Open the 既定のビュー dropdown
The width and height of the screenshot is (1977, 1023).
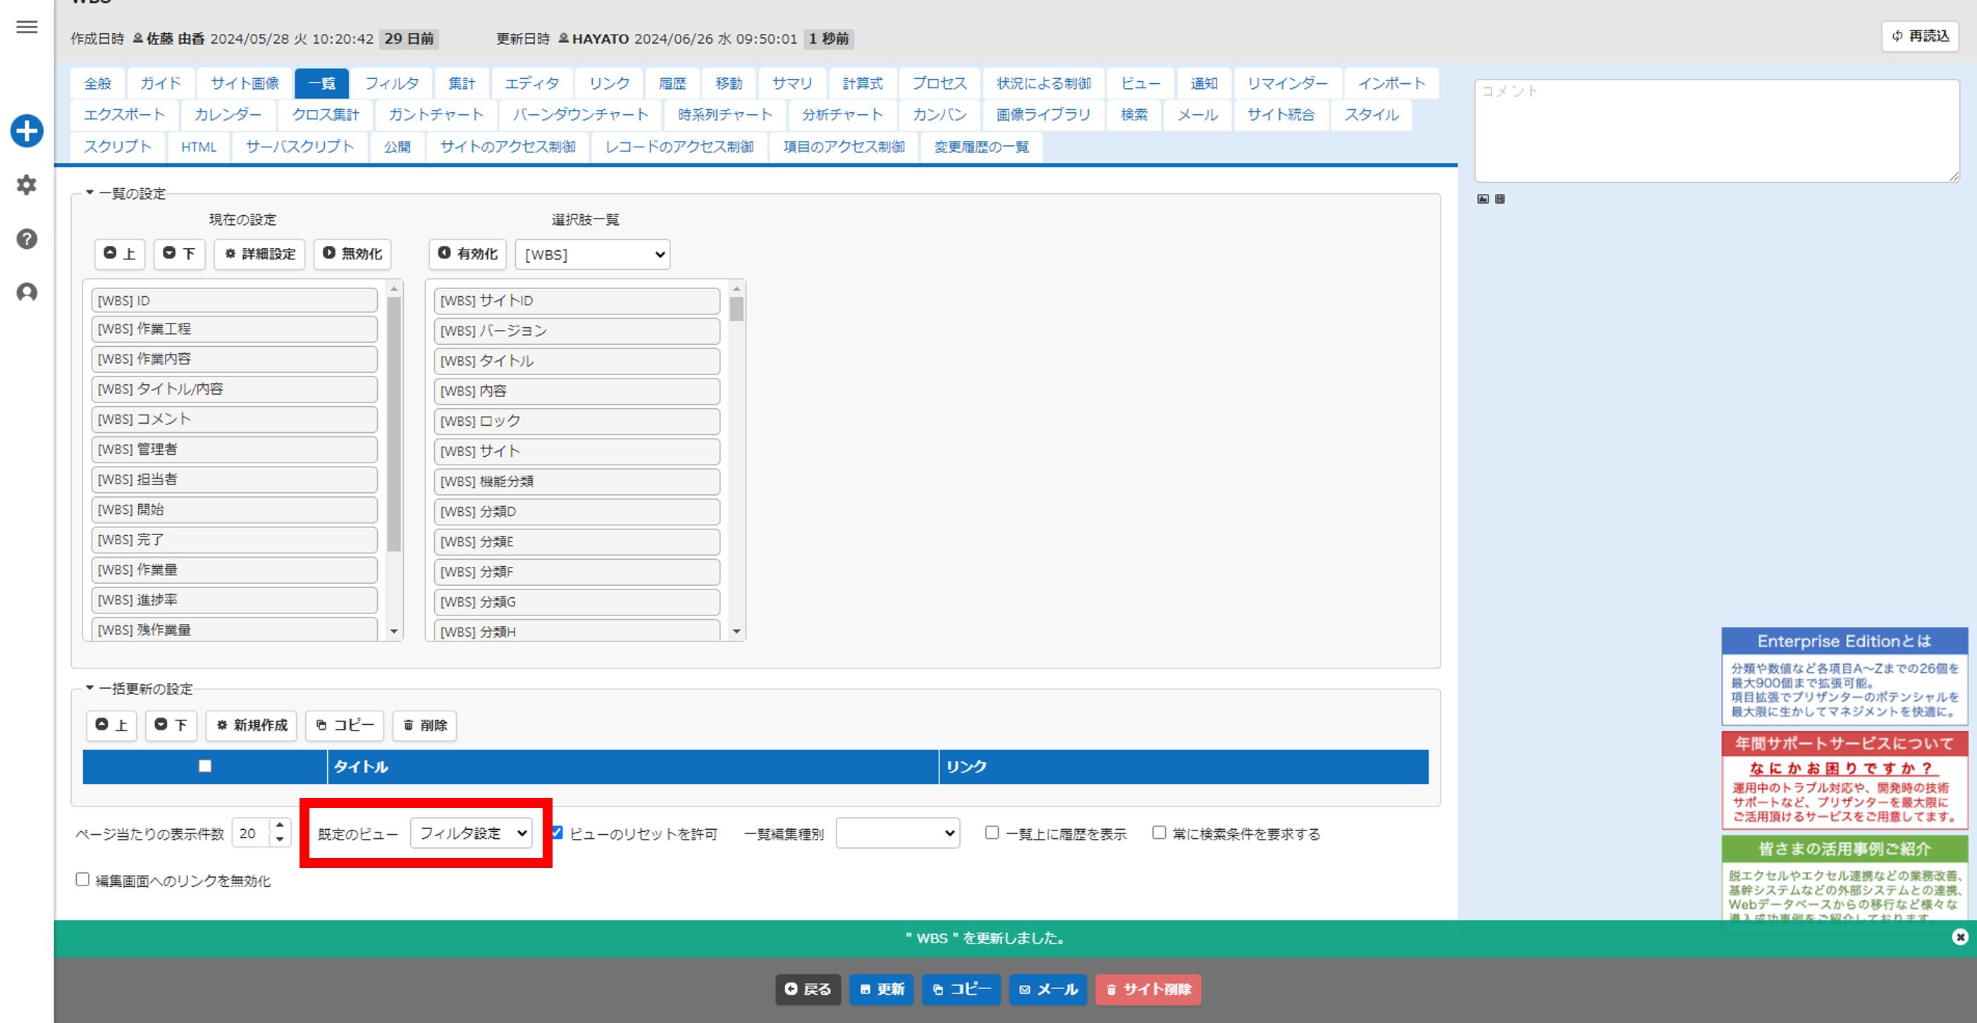tap(472, 833)
